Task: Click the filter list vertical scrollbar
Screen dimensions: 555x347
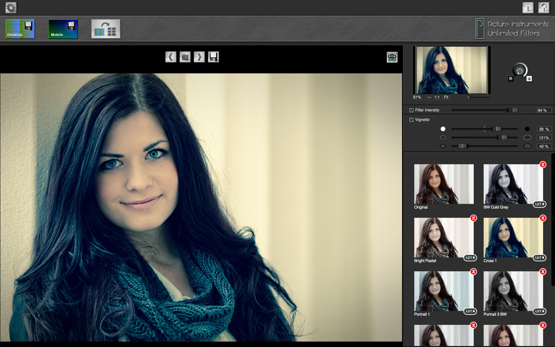Action: click(553, 219)
